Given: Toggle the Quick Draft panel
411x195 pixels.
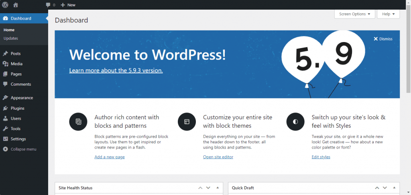Looking at the screenshot, I should [x=394, y=188].
